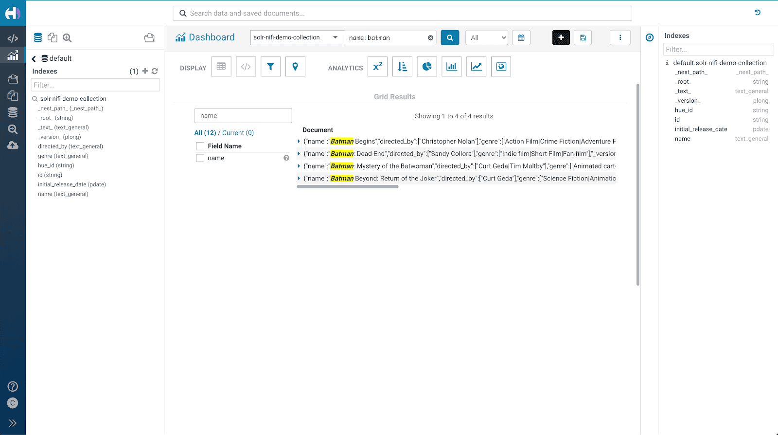Open the solr-nifi-demo-collection dropdown

click(297, 37)
